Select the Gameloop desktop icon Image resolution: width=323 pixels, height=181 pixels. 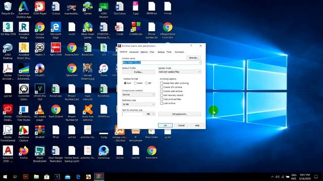click(x=103, y=152)
